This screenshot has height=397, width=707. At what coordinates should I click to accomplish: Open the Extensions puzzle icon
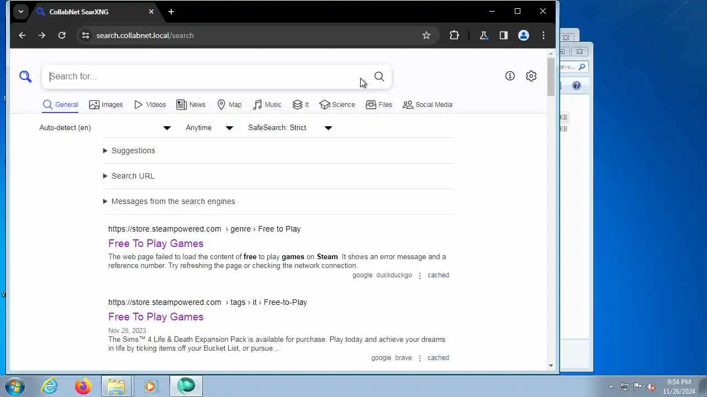point(454,35)
